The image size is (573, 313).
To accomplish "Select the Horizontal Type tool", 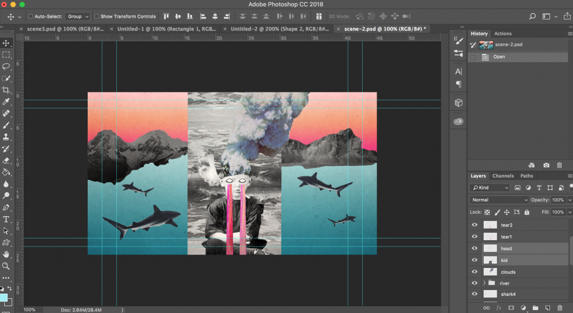I will (6, 219).
